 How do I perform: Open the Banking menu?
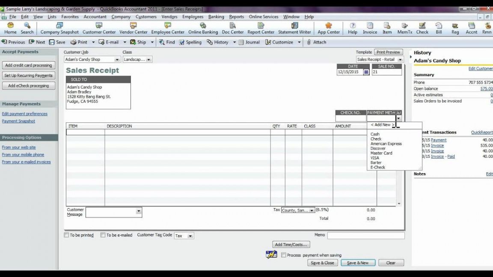click(216, 17)
